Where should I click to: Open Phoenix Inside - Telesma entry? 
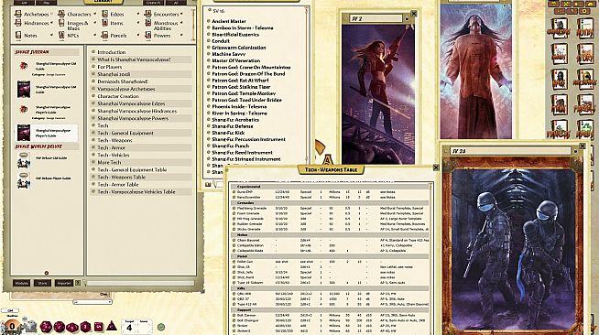[239, 106]
